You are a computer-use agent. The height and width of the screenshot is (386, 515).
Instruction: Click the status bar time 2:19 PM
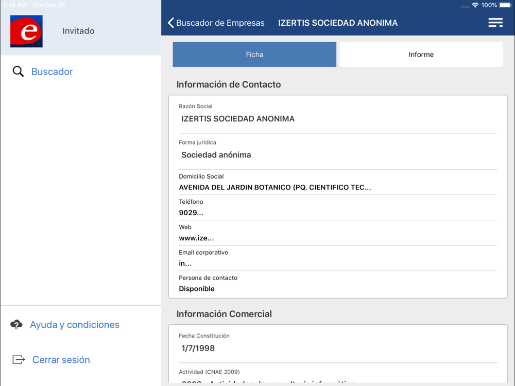[x=15, y=5]
